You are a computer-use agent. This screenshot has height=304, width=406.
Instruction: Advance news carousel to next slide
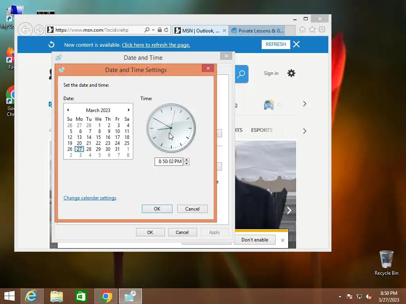click(289, 211)
